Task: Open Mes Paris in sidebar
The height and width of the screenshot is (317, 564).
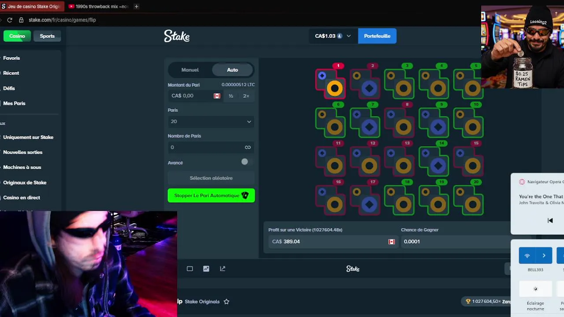Action: [14, 103]
